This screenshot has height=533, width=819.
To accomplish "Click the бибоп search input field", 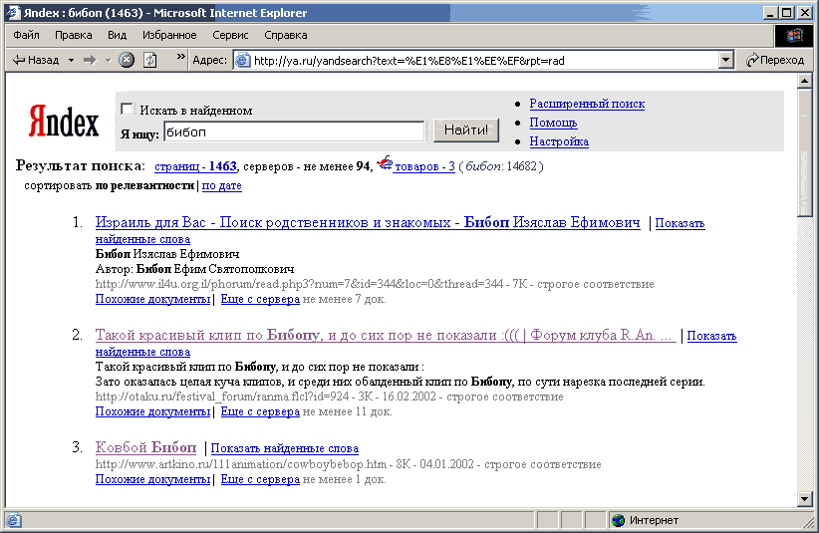I will click(x=295, y=132).
